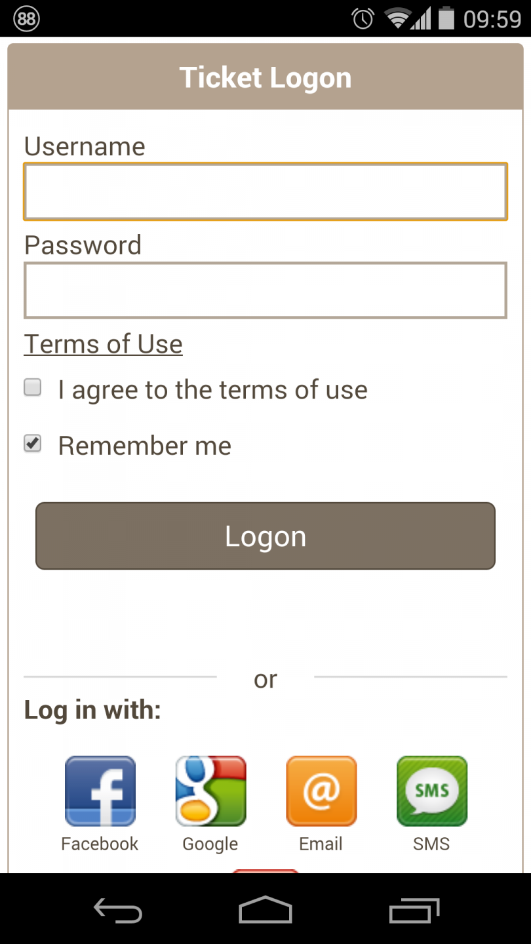Open the Terms of Use link
This screenshot has height=944, width=531.
[x=103, y=344]
